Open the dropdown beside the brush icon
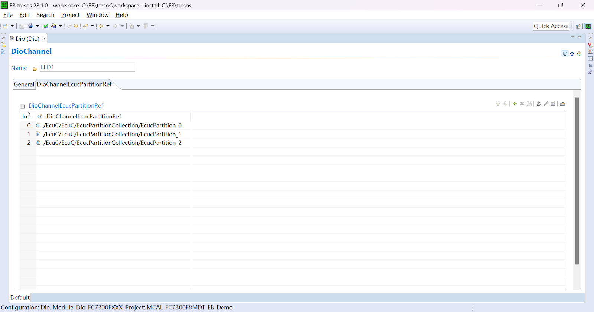Viewport: 594px width, 312px height. [92, 26]
